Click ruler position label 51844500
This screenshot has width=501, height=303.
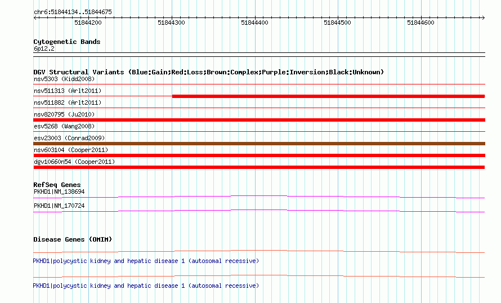click(337, 23)
